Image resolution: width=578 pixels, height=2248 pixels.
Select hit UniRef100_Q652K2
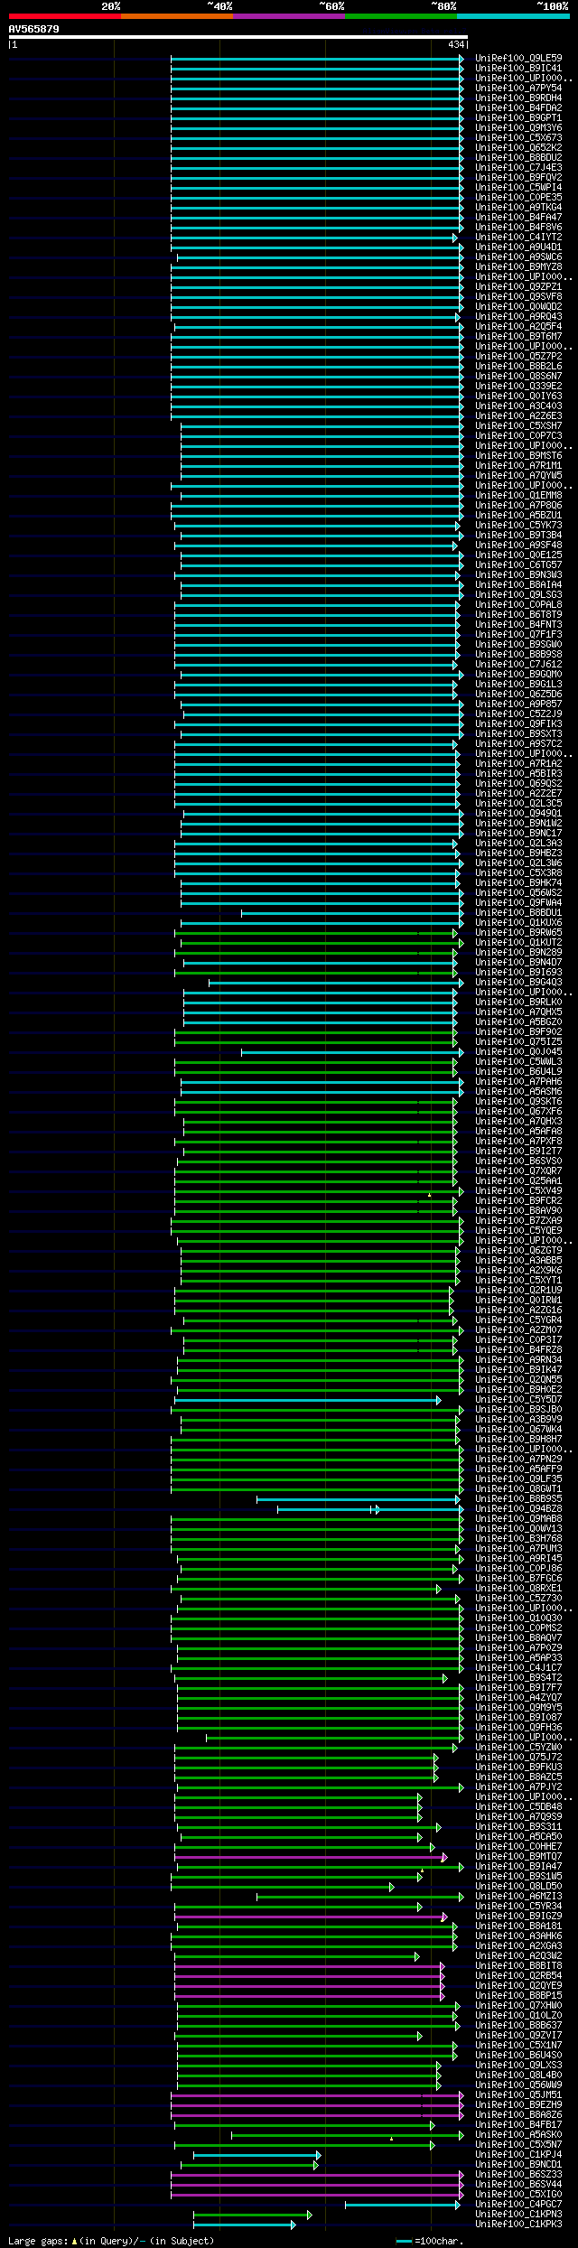(x=518, y=147)
